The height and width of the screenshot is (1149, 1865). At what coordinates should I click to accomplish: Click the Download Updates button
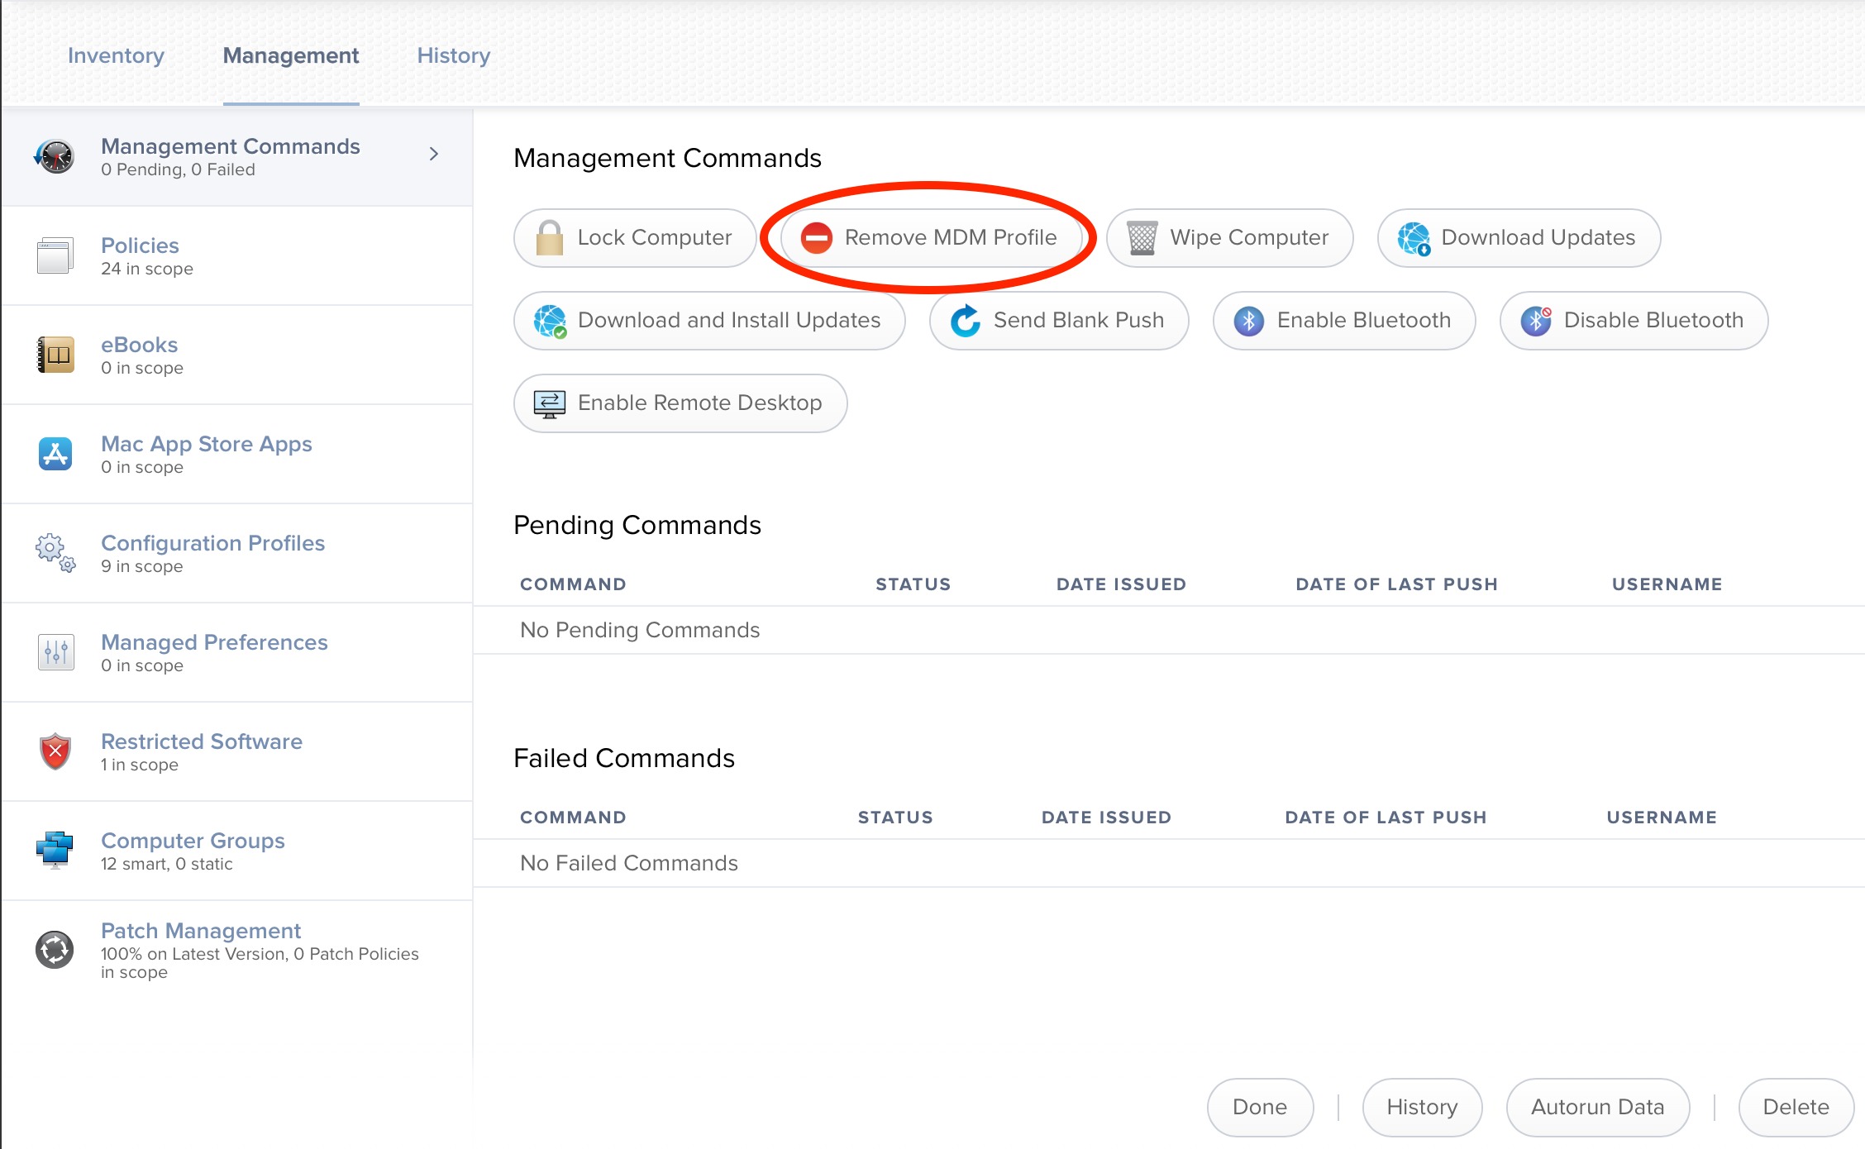coord(1519,238)
